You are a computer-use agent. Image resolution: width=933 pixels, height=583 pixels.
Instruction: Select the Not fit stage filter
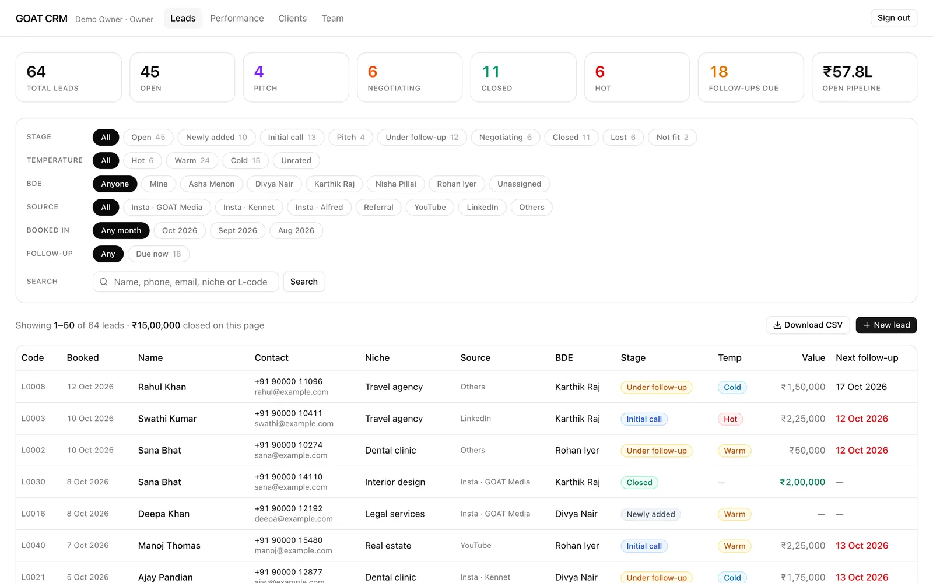(672, 138)
